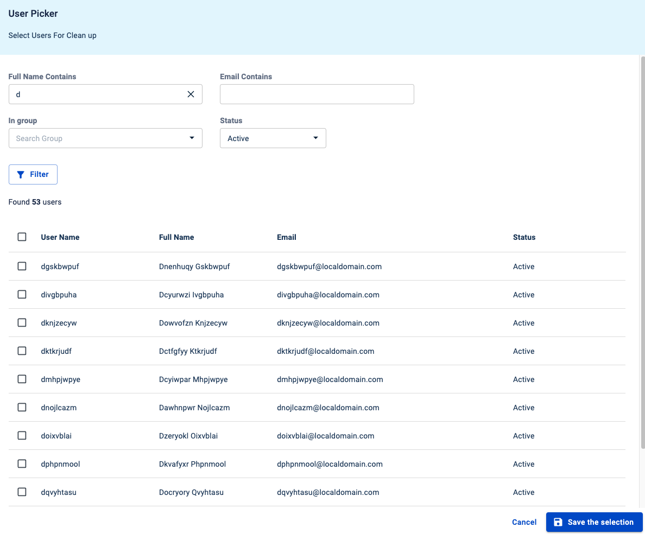Tick the checkbox for user doixvblai
The width and height of the screenshot is (645, 534).
22,436
